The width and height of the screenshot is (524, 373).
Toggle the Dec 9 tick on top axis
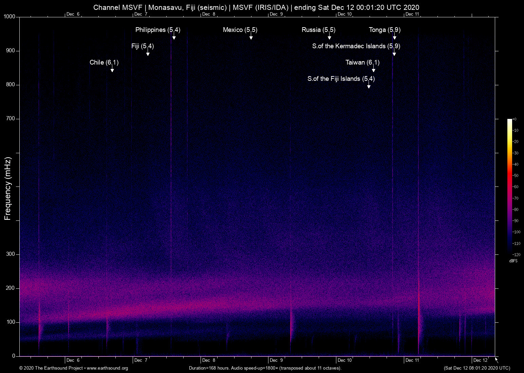pos(276,14)
